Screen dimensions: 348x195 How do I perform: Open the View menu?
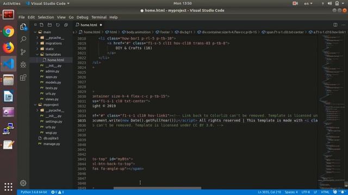coord(61,17)
